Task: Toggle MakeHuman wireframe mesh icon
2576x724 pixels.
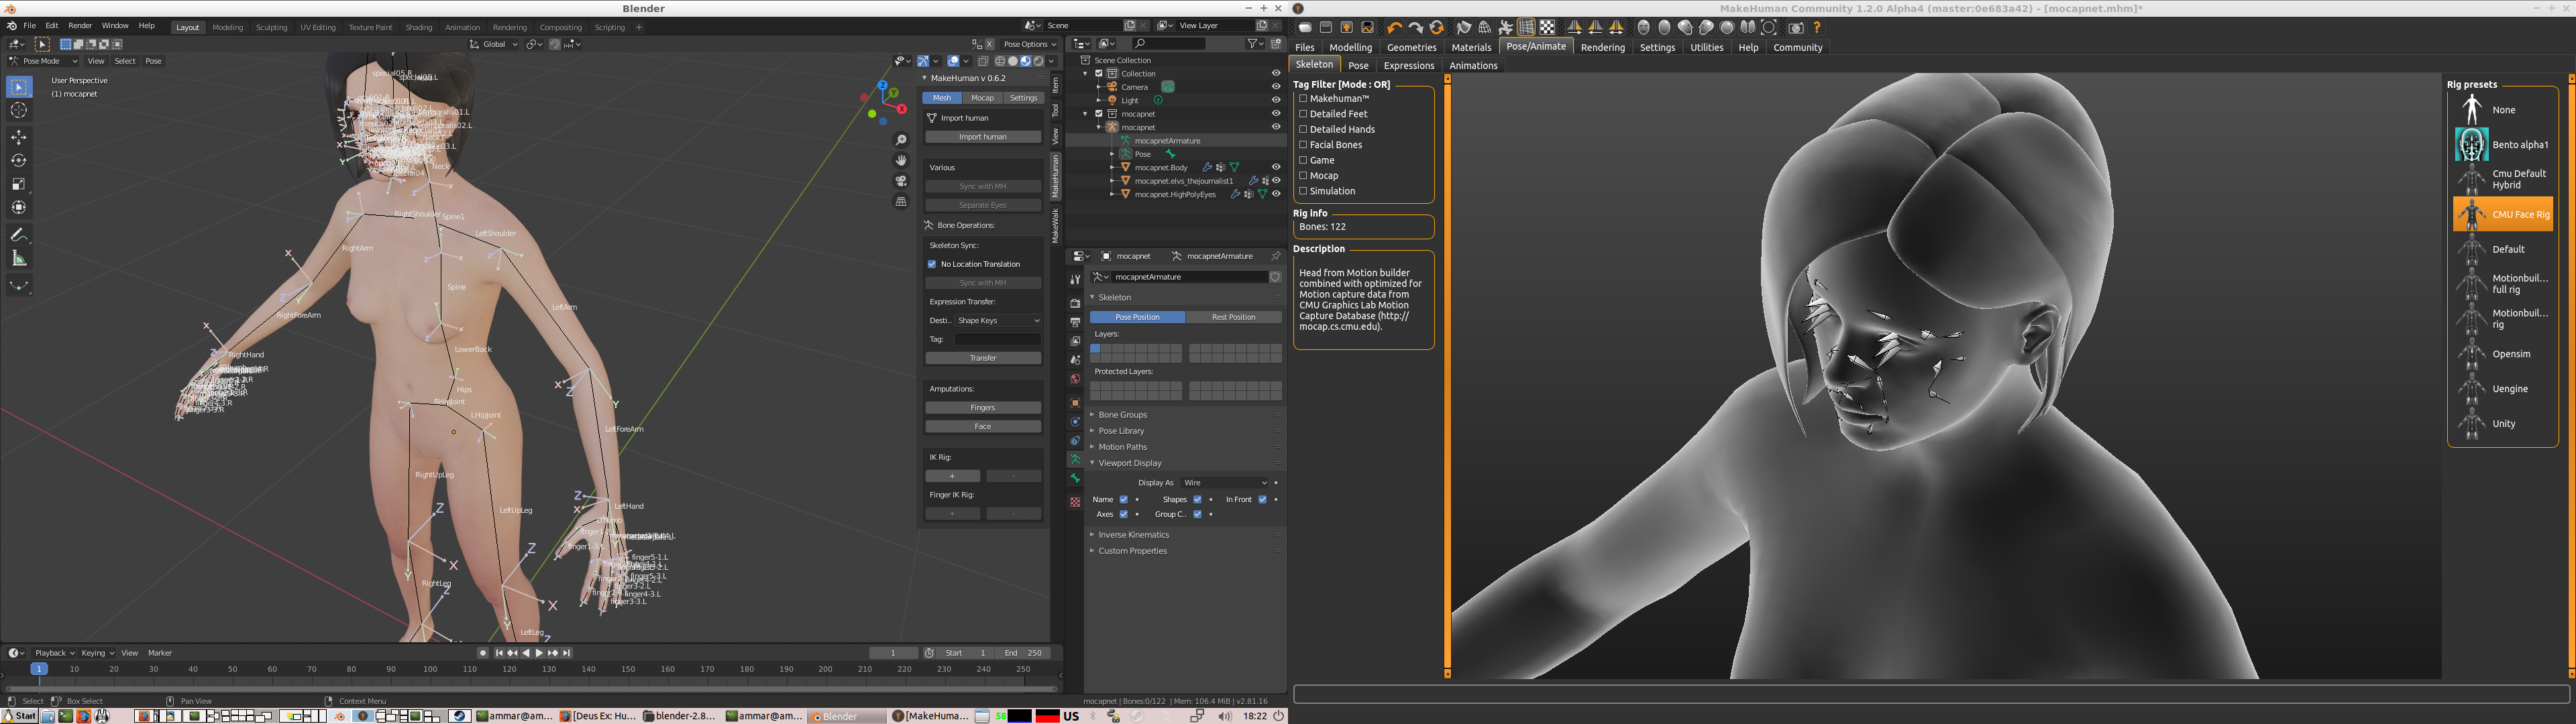Action: click(x=1485, y=28)
